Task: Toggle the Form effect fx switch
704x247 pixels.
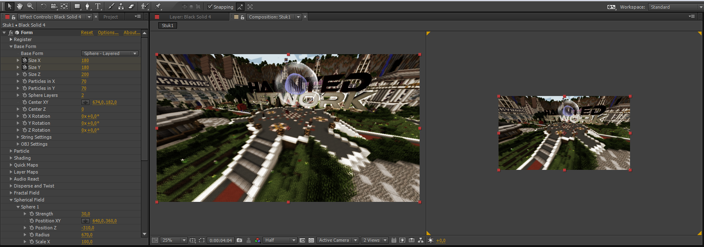Action: point(11,32)
